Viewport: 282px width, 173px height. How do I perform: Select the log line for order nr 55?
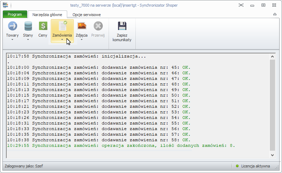(x=99, y=123)
